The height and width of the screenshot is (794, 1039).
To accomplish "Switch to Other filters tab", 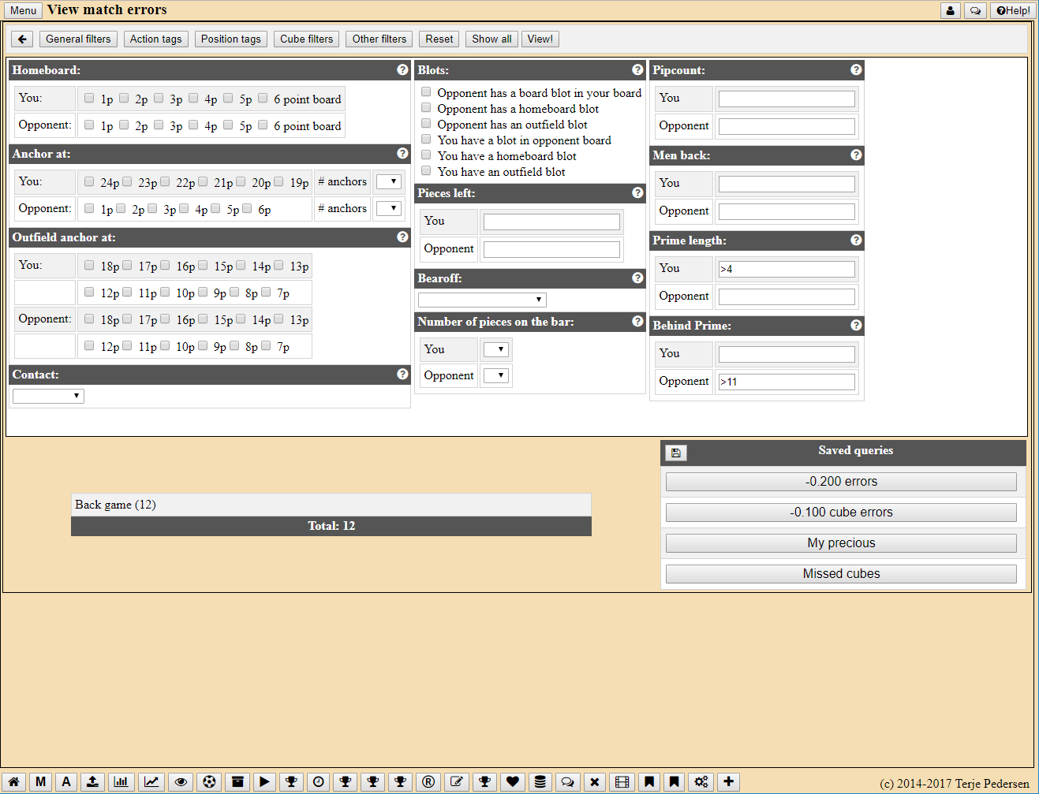I will click(379, 39).
